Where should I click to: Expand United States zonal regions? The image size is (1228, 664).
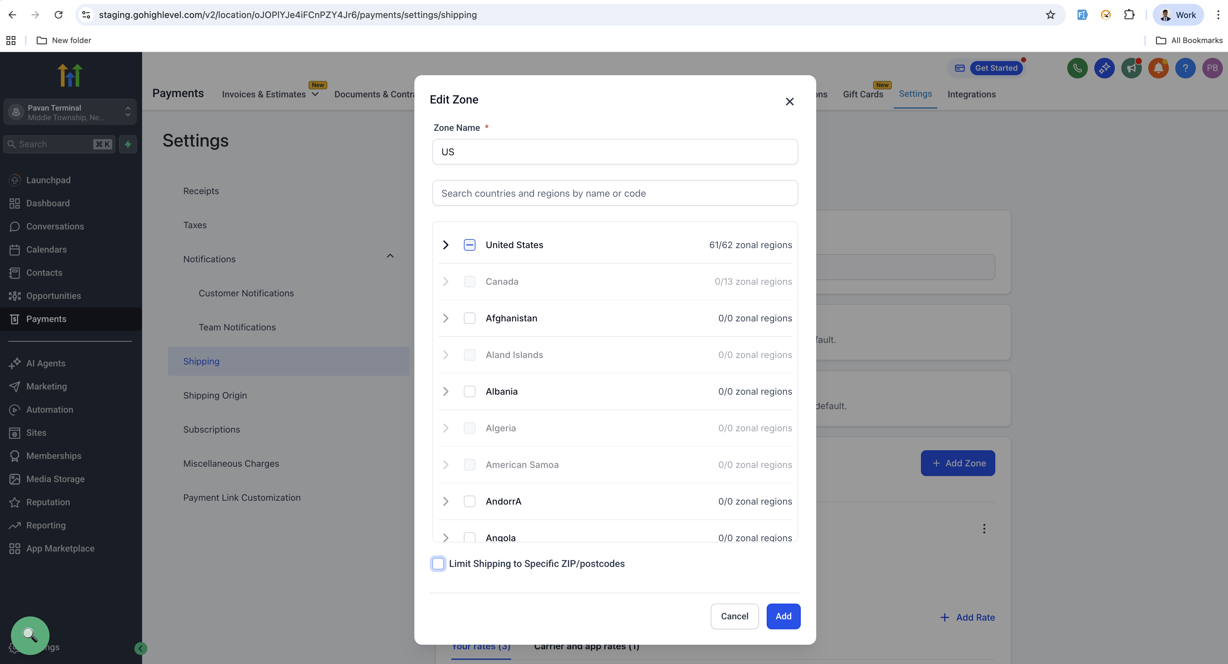445,245
